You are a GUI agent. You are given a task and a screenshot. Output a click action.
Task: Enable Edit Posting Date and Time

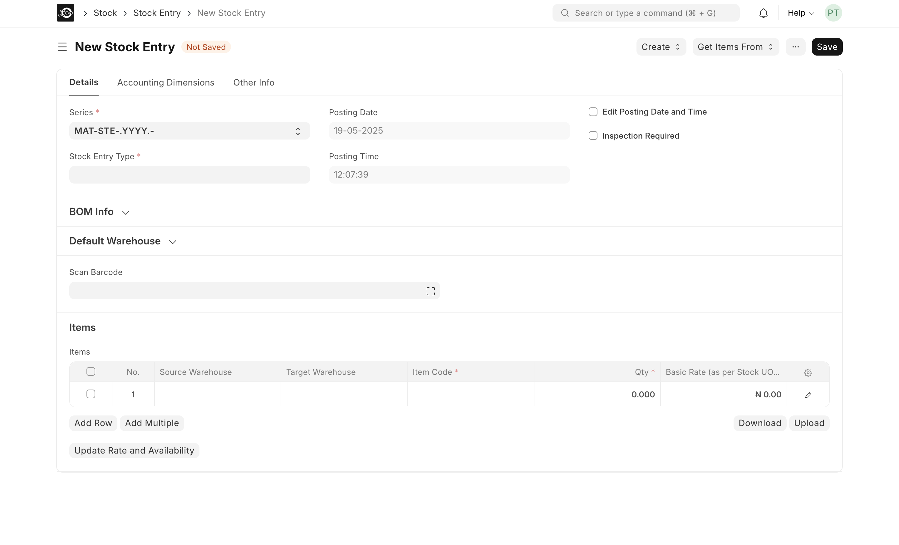[592, 112]
